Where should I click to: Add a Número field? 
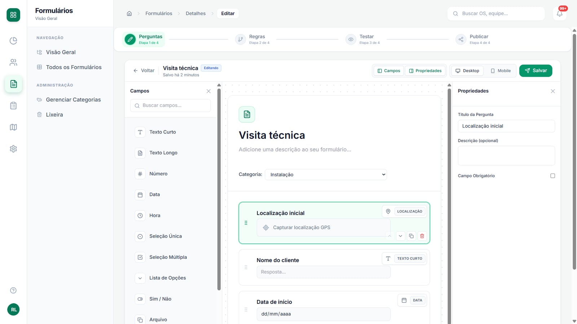pos(171,174)
